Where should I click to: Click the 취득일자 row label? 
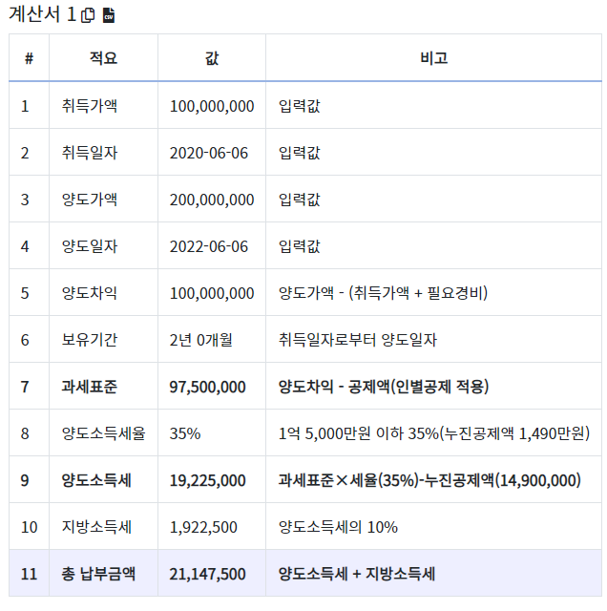pyautogui.click(x=89, y=153)
